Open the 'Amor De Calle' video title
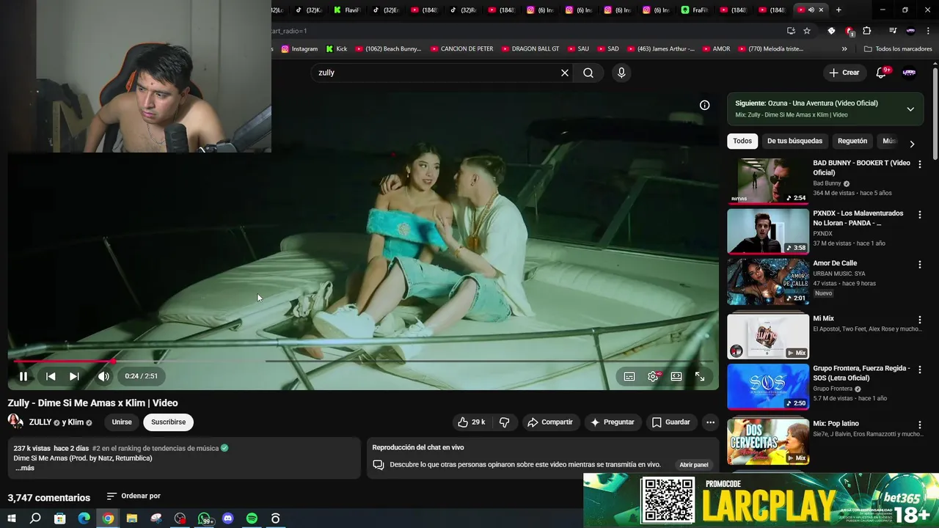This screenshot has height=528, width=939. [835, 263]
